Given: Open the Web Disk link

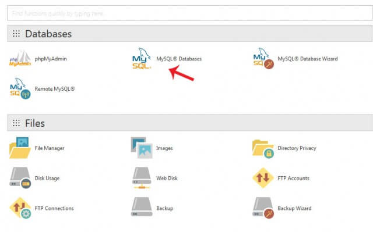Looking at the screenshot, I should [x=167, y=178].
